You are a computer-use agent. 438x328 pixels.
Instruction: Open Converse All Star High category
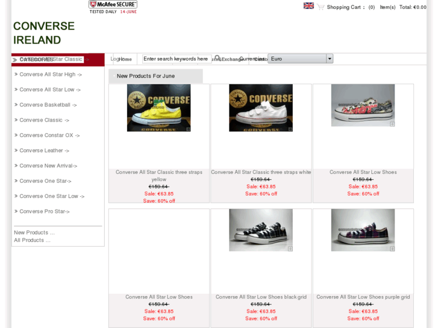[x=50, y=75]
